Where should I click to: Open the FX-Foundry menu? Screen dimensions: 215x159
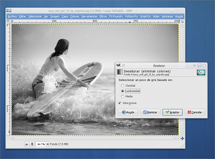(x=116, y=16)
